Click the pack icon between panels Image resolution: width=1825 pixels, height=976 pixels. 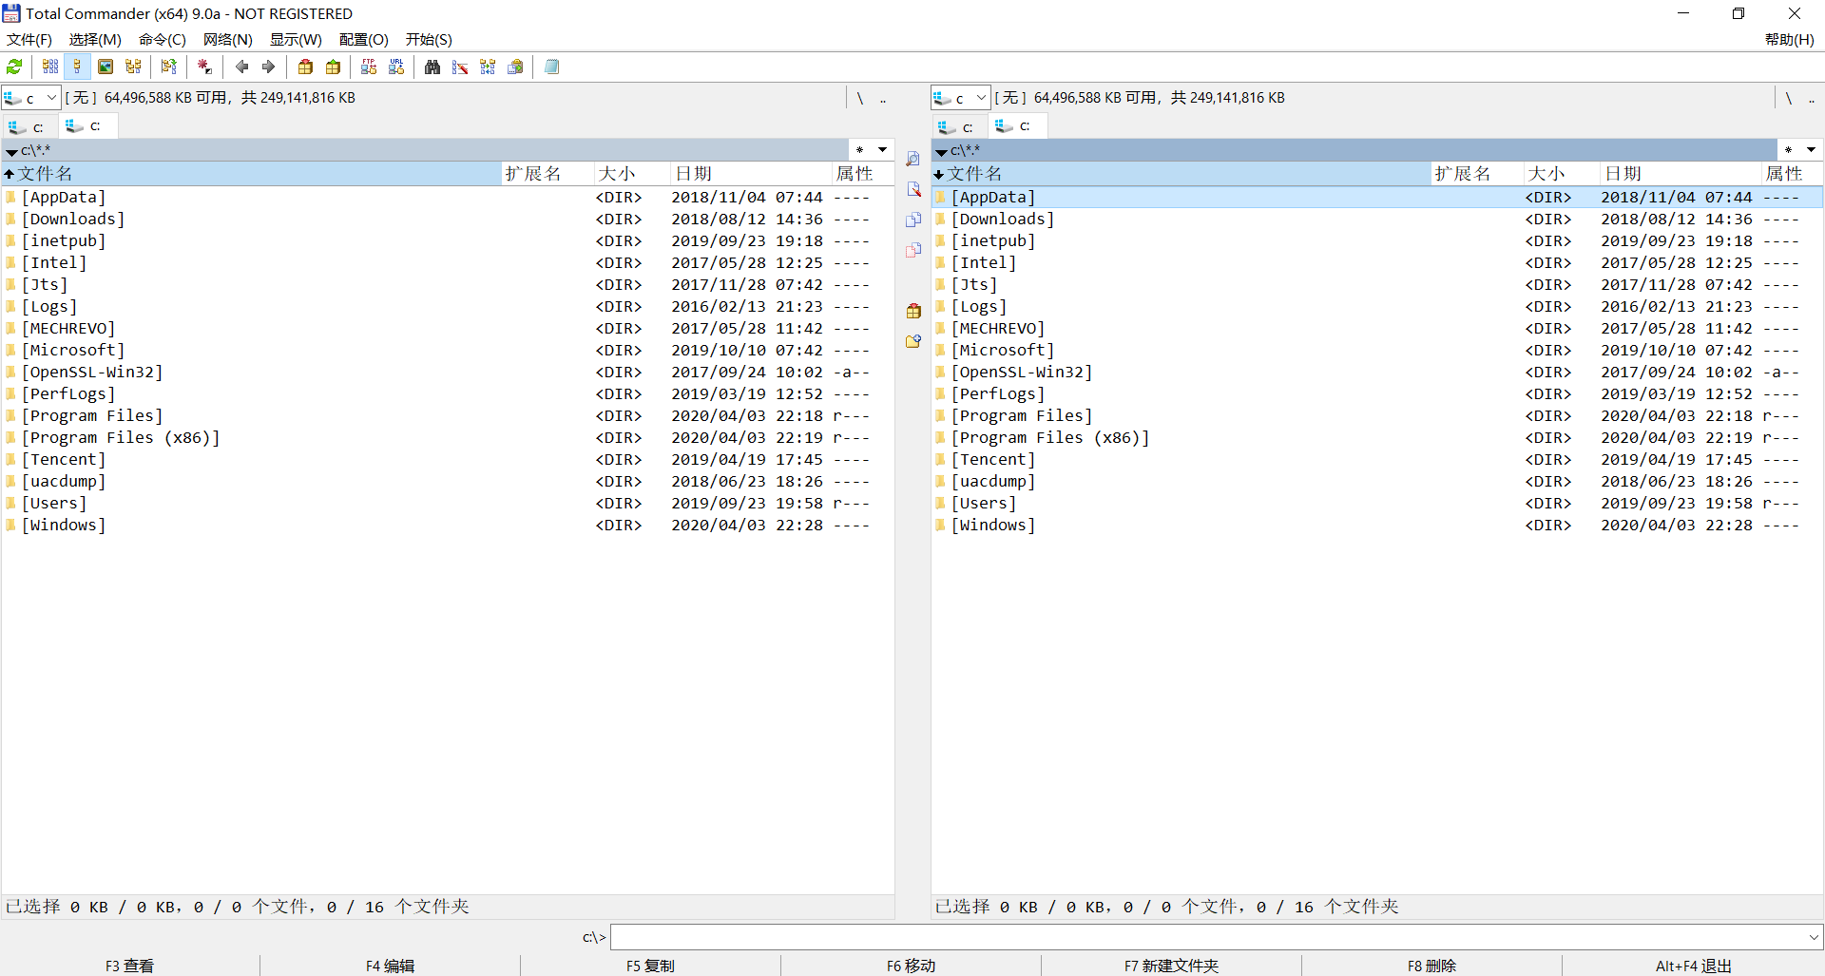pos(913,311)
